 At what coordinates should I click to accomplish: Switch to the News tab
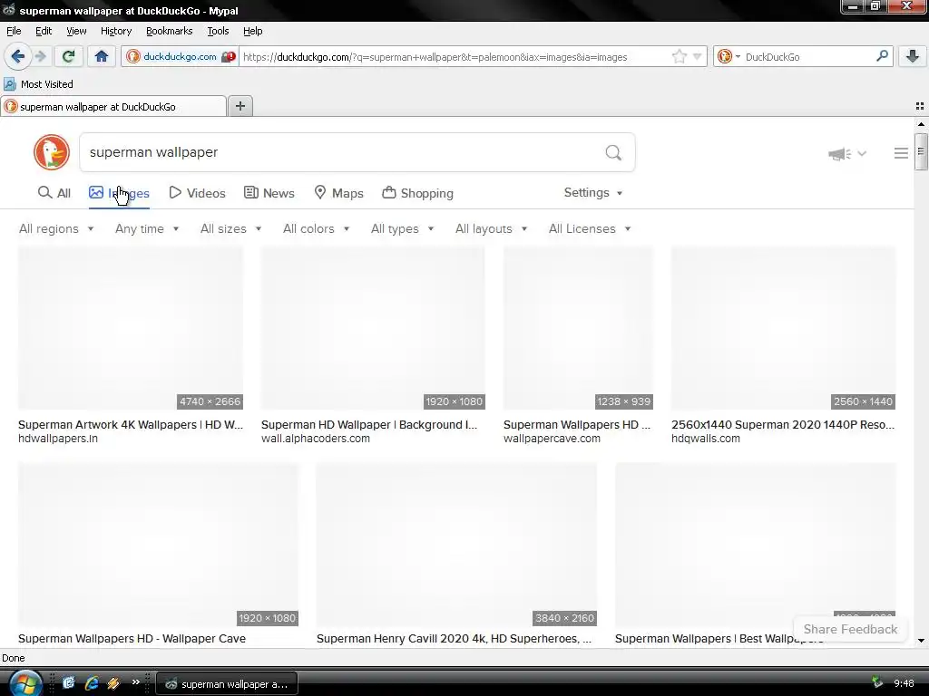[269, 193]
